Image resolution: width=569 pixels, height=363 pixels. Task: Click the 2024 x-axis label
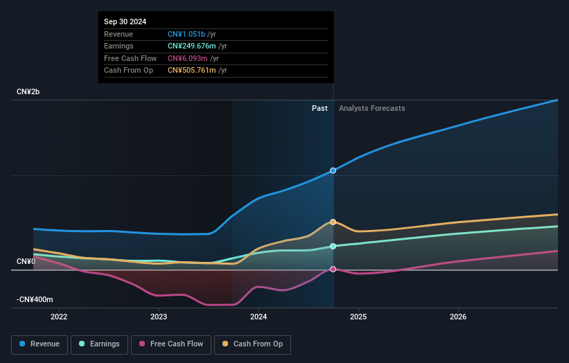click(259, 317)
